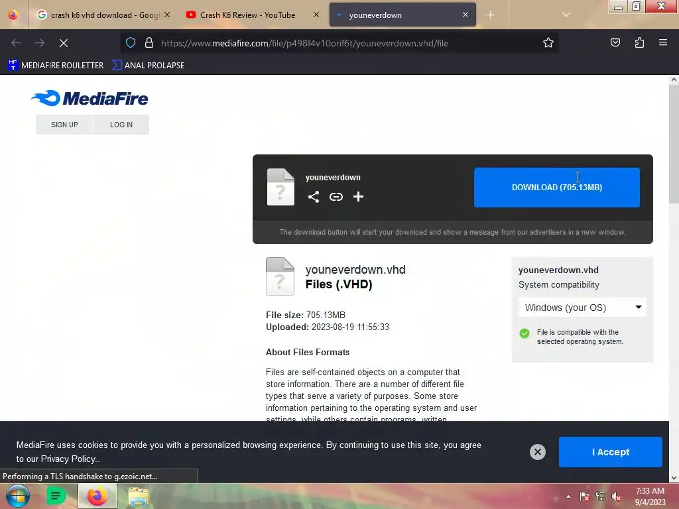Screen dimensions: 679x509
Task: Open the Pocket save icon
Action: 615,42
